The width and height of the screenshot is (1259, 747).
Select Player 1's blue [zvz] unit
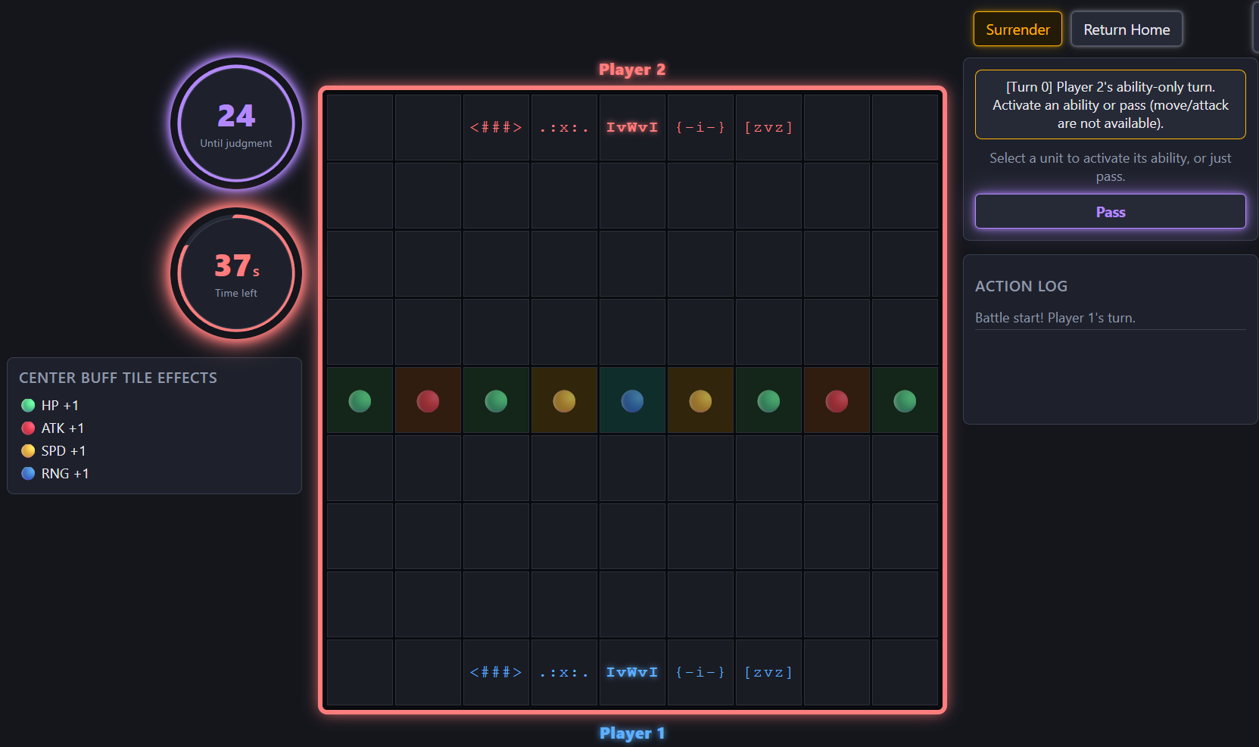click(x=768, y=672)
